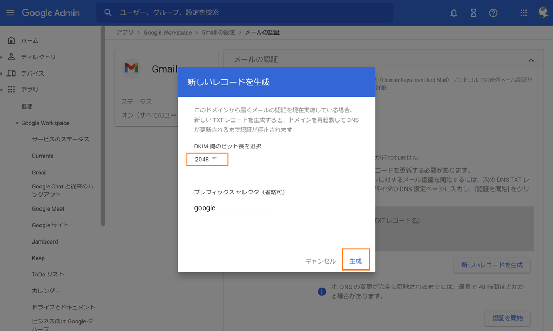
Task: Expand the ディレクトリ sidebar arrow
Action: [x=2, y=57]
